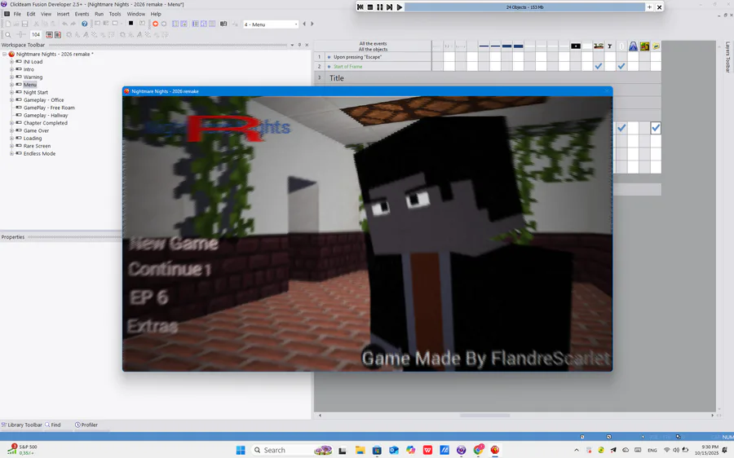Open the Data Elements toolbar icon
The width and height of the screenshot is (734, 458).
tap(212, 24)
